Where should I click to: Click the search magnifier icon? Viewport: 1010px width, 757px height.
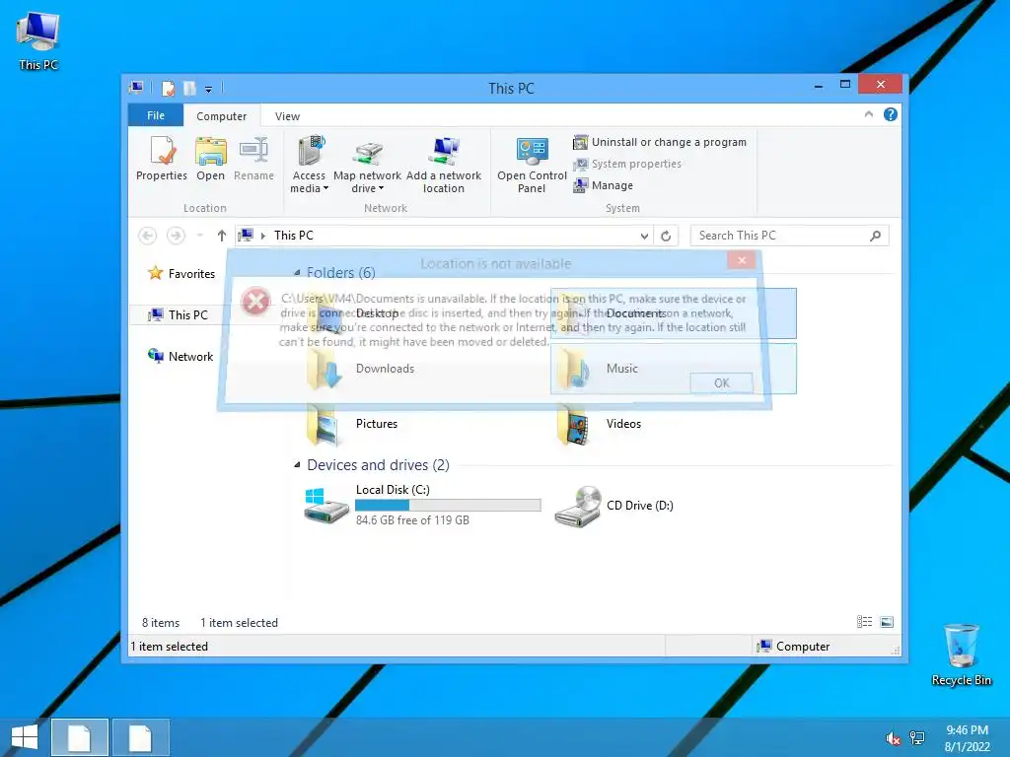click(x=876, y=236)
